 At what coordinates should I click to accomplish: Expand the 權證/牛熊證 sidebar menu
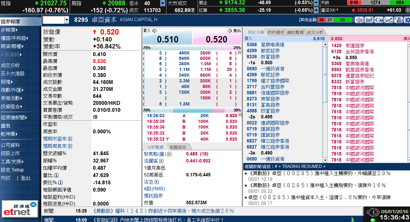15,38
